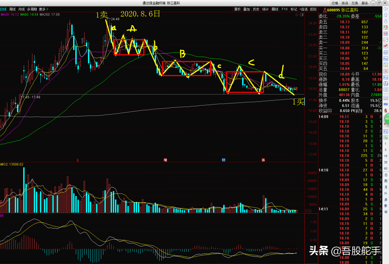The width and height of the screenshot is (389, 264).
Task: Expand the '更多 >' periods menu
Action: click(x=44, y=9)
